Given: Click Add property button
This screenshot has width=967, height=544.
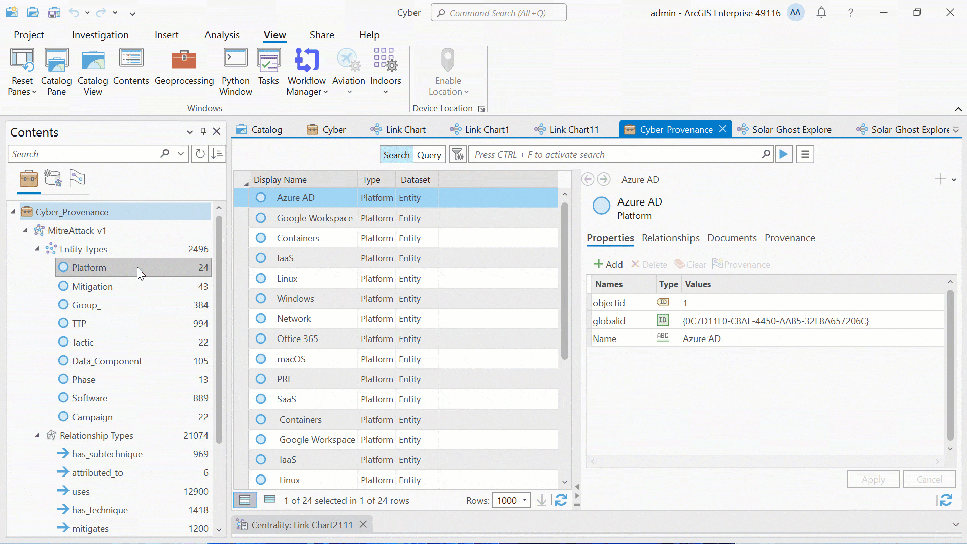Looking at the screenshot, I should point(608,264).
